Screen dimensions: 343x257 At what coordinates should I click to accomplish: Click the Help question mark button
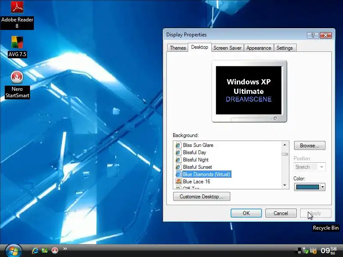pos(313,35)
